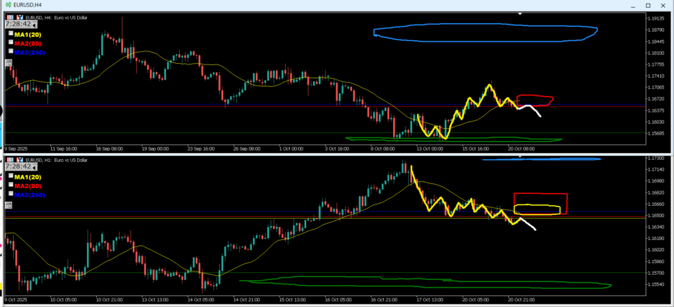Click the small panel icon below MA3 in H1 chart
Screen dimensions: 674x307
point(9,205)
